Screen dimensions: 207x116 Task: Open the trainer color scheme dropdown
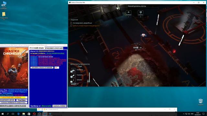(x=14, y=97)
